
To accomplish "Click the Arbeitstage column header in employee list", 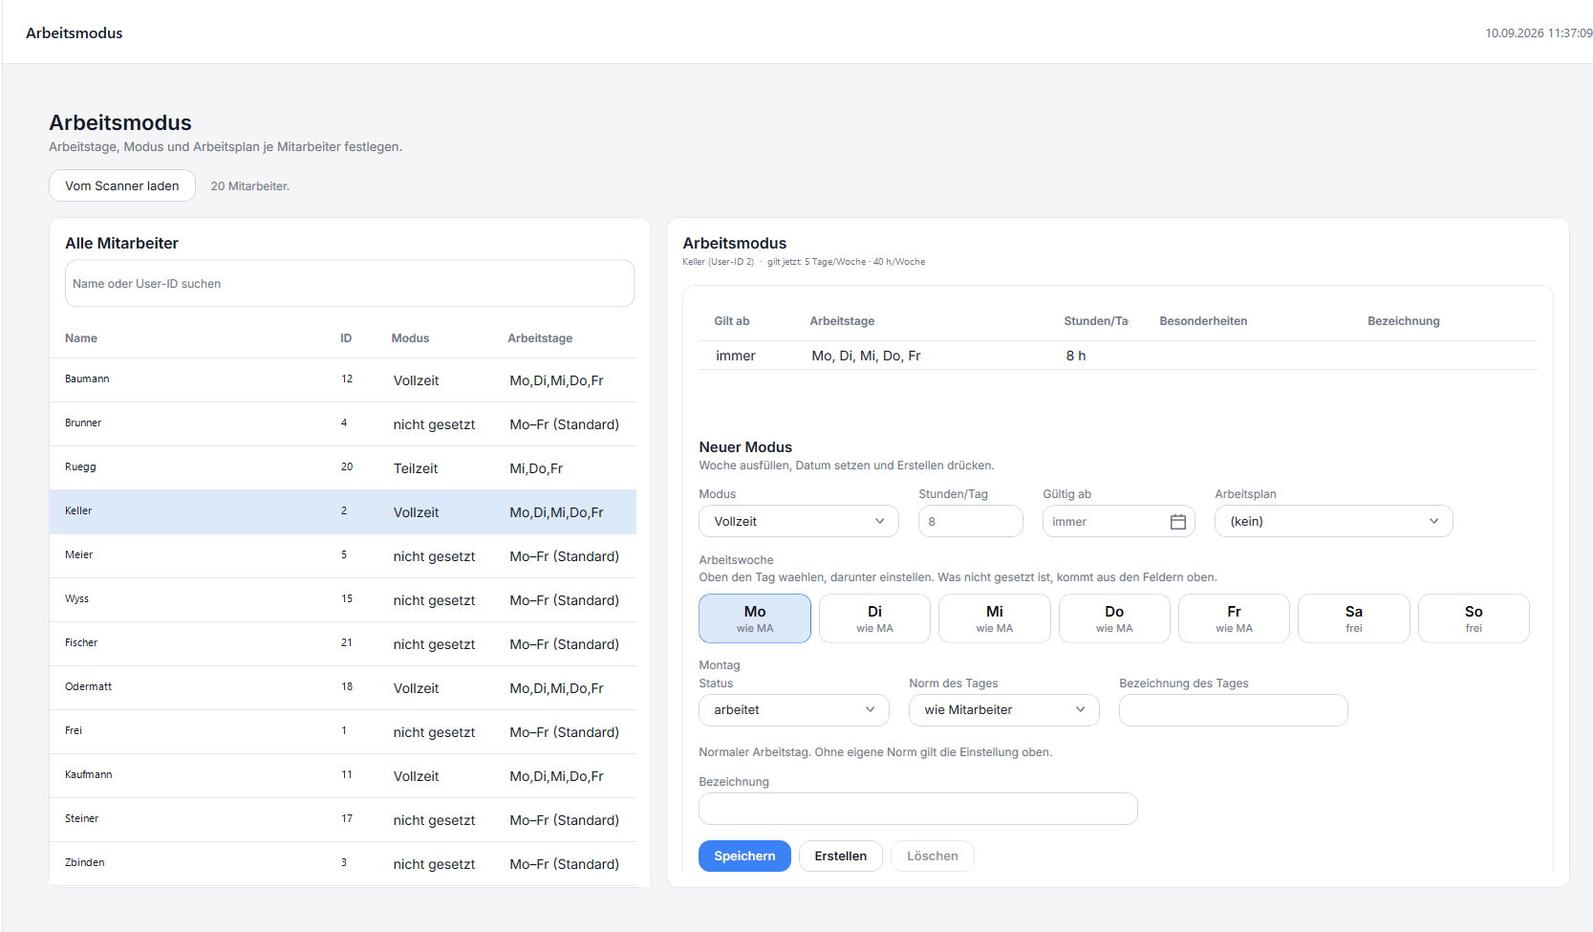I will click(x=540, y=338).
